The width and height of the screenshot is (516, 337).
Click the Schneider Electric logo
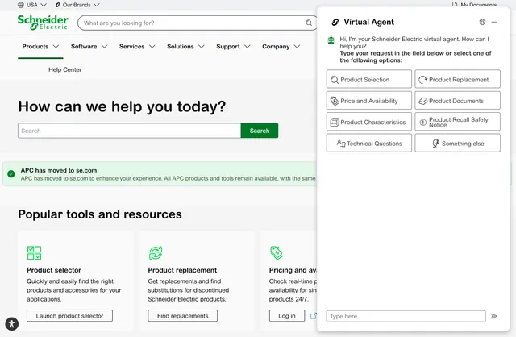(x=43, y=23)
